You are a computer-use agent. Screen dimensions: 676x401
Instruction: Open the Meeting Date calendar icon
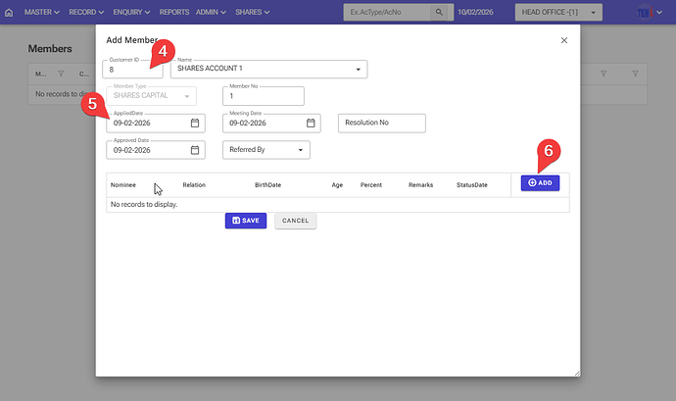click(x=311, y=123)
